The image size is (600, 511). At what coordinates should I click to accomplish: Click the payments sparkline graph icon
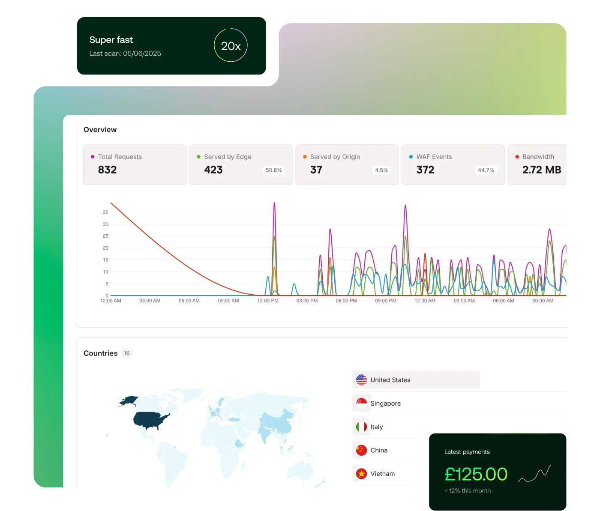coord(535,473)
